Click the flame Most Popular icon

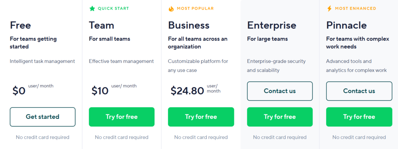(x=171, y=9)
